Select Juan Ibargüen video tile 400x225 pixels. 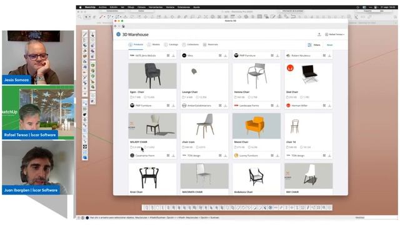pyautogui.click(x=38, y=167)
